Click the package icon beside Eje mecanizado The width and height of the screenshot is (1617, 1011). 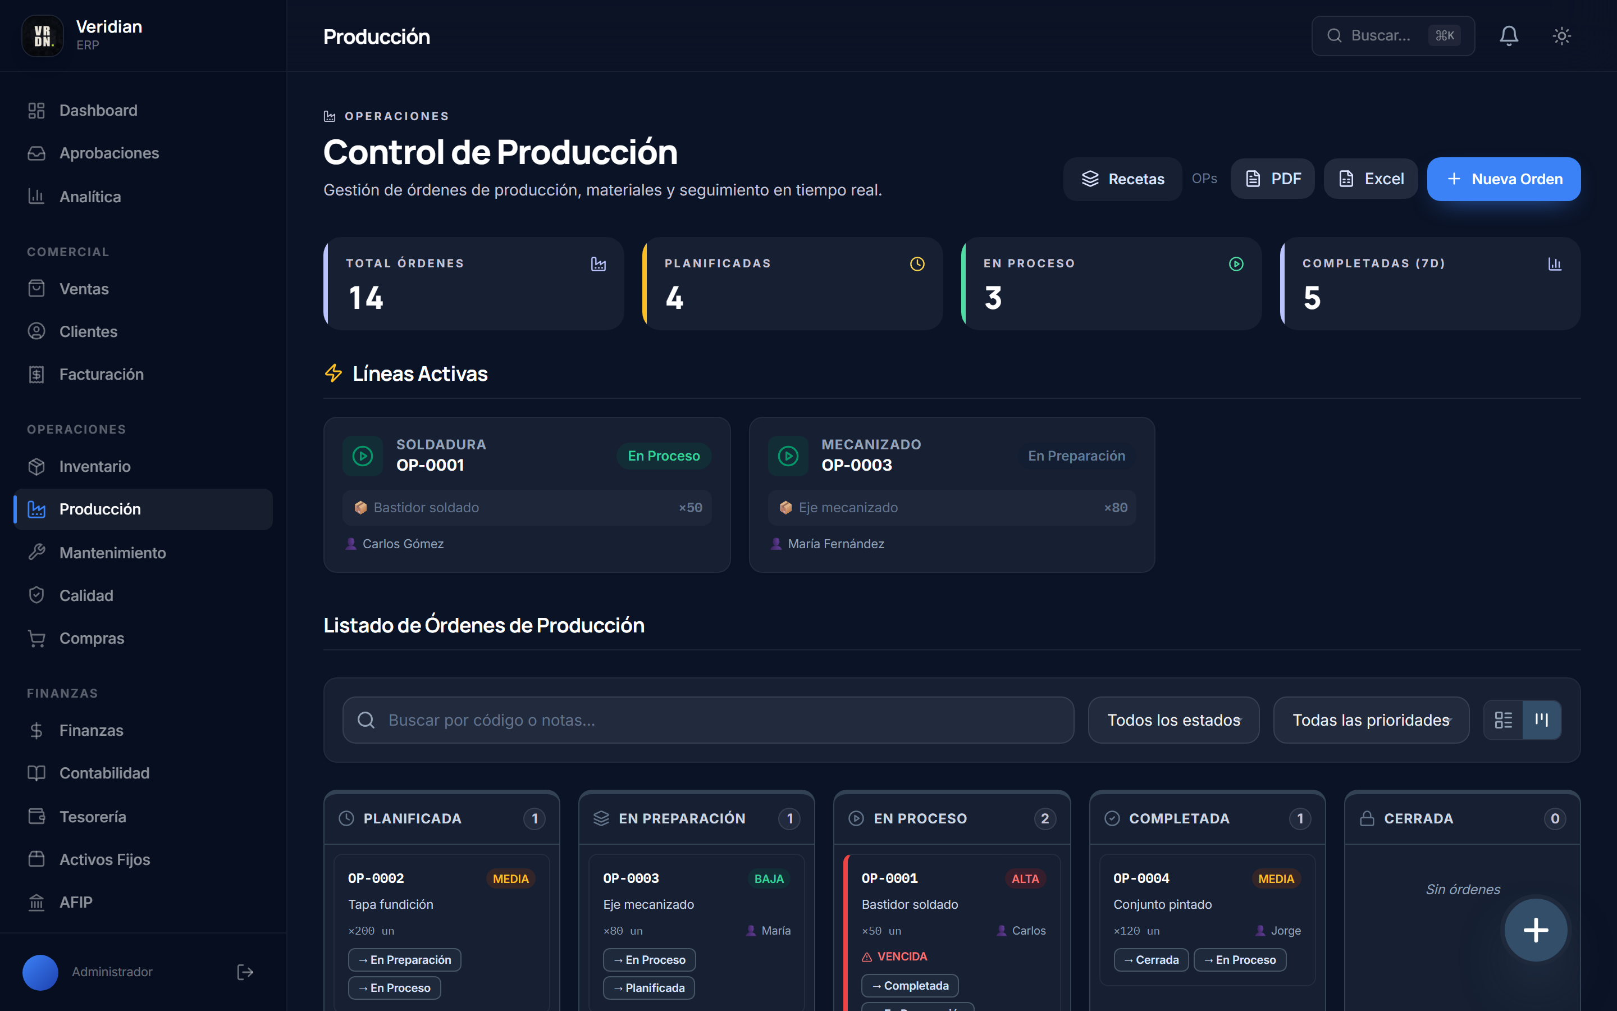[x=786, y=508]
